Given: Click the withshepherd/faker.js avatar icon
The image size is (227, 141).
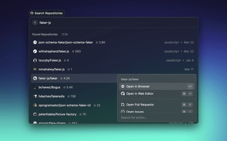Looking at the screenshot, I should click(x=35, y=51).
